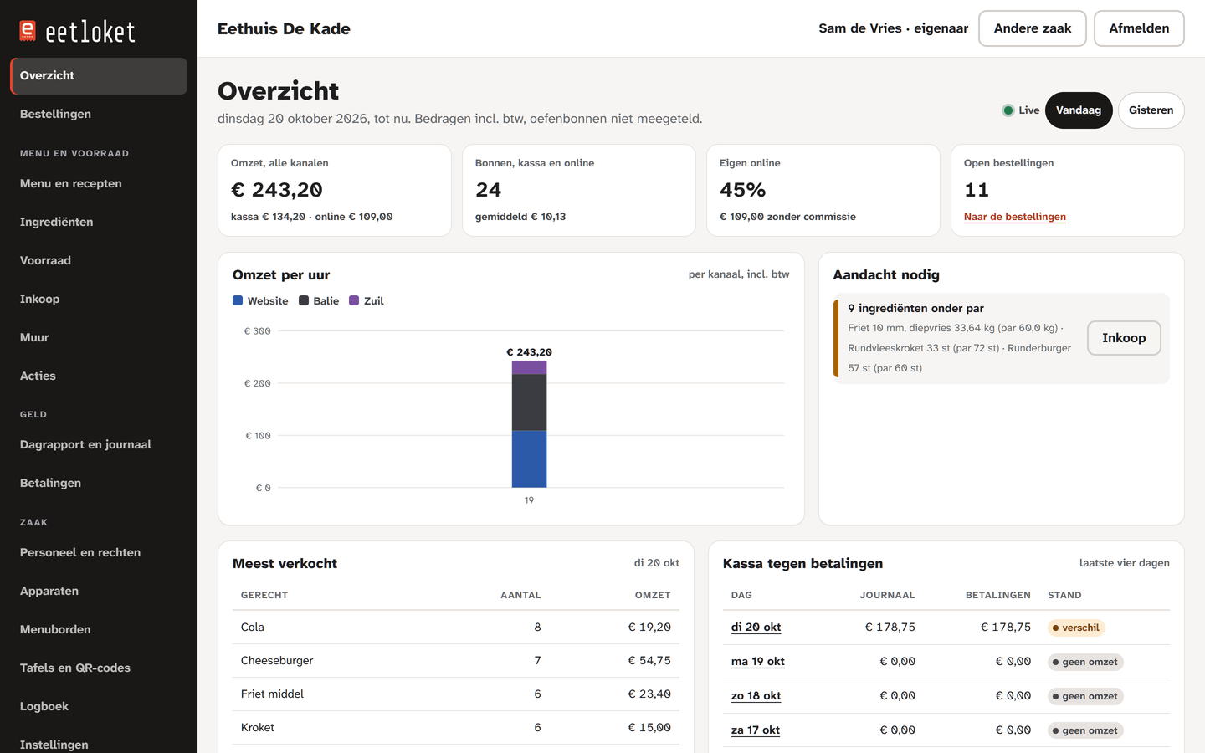This screenshot has width=1205, height=753.
Task: Open the Overzicht sidebar item
Action: (99, 76)
